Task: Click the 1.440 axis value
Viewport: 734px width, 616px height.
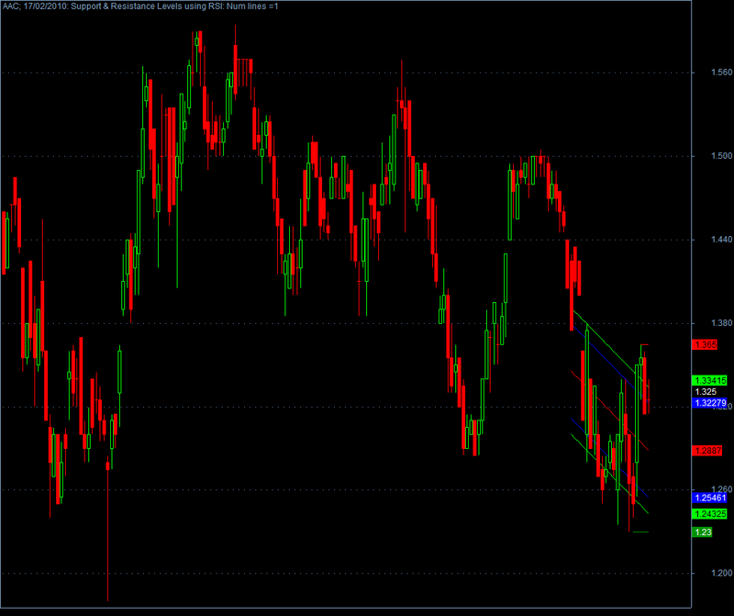Action: pyautogui.click(x=721, y=240)
